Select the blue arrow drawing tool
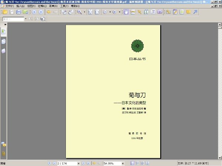Image resolution: width=222 pixels, height=166 pixels. 195,12
